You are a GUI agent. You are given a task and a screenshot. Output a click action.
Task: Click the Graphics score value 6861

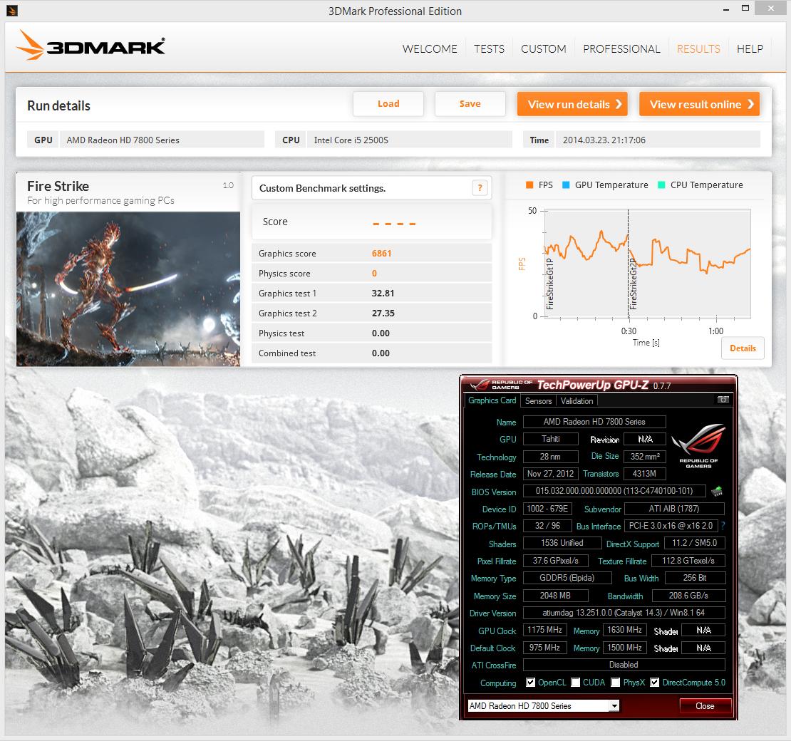[x=381, y=253]
